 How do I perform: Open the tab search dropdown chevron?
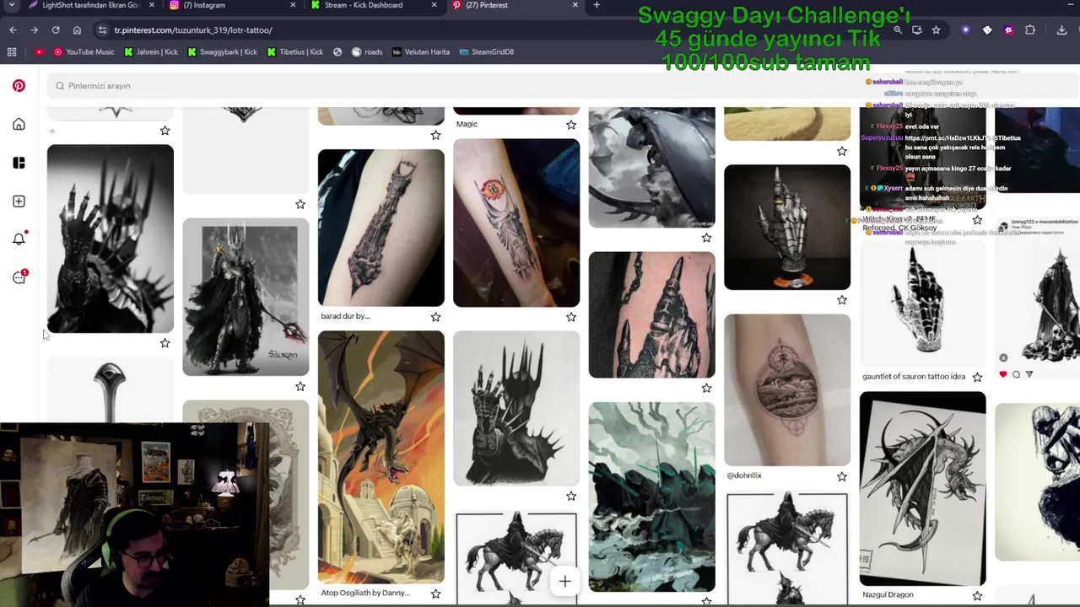pyautogui.click(x=12, y=5)
